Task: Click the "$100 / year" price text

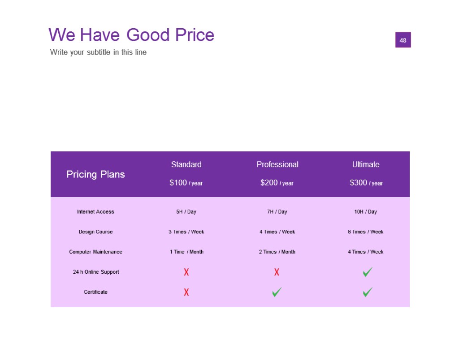Action: coord(186,183)
